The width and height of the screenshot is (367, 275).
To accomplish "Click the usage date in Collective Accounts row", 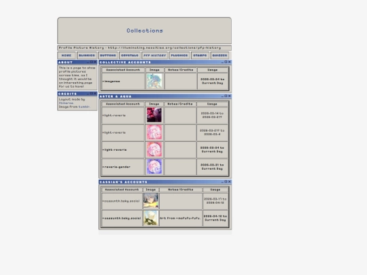I will point(213,81).
